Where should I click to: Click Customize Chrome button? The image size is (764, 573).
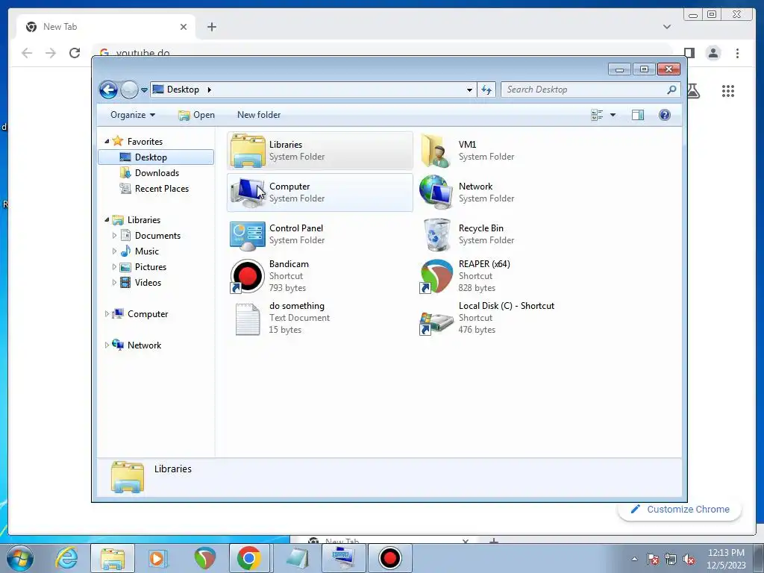click(680, 509)
